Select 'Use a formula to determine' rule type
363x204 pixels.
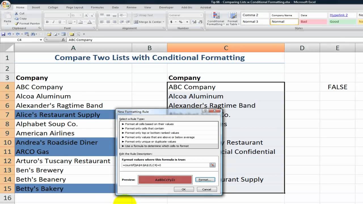(x=169, y=146)
